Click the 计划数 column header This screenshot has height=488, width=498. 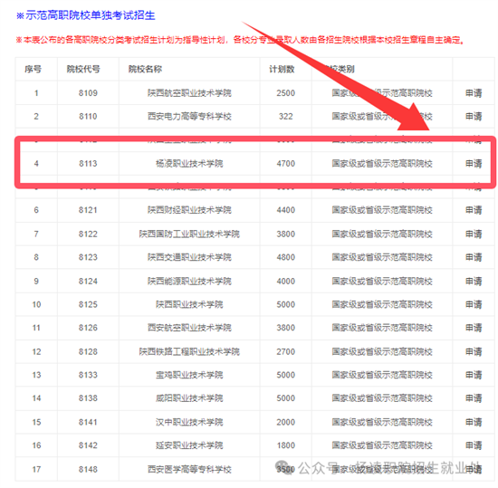click(x=282, y=69)
